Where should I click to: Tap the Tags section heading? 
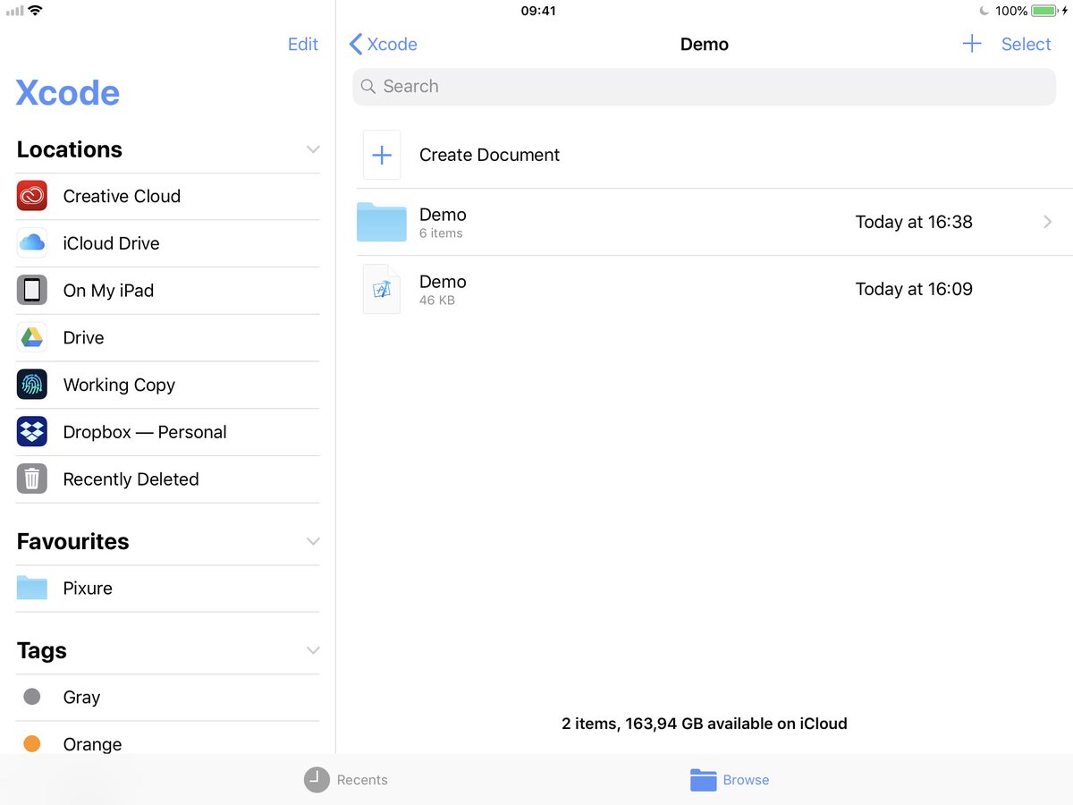[x=42, y=651]
